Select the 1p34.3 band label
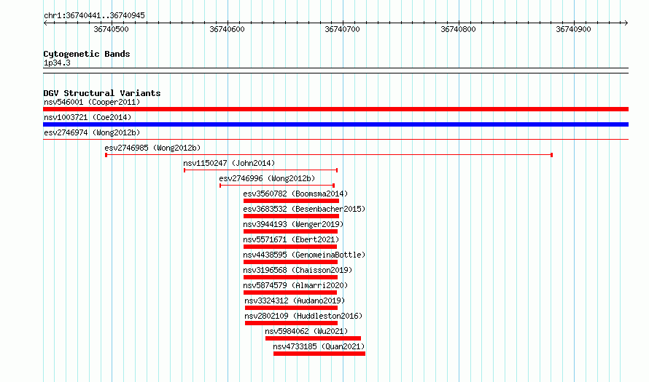 57,63
